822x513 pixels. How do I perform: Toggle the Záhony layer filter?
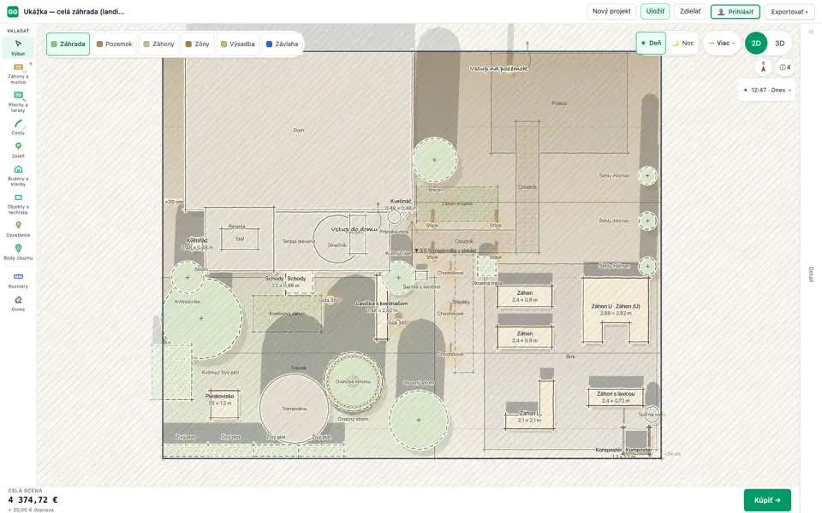click(159, 44)
